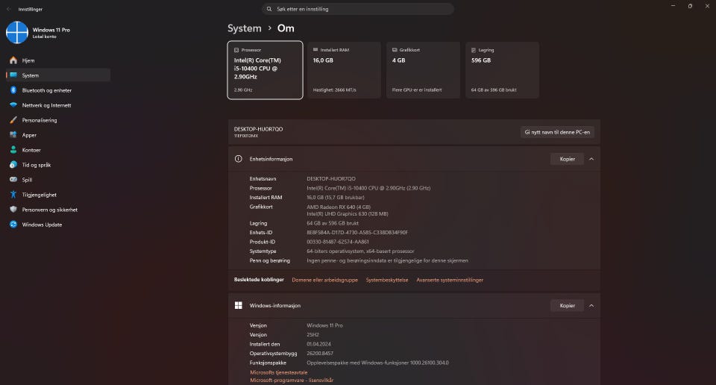Collapse the Windows-informasjon section chevron

coord(591,305)
